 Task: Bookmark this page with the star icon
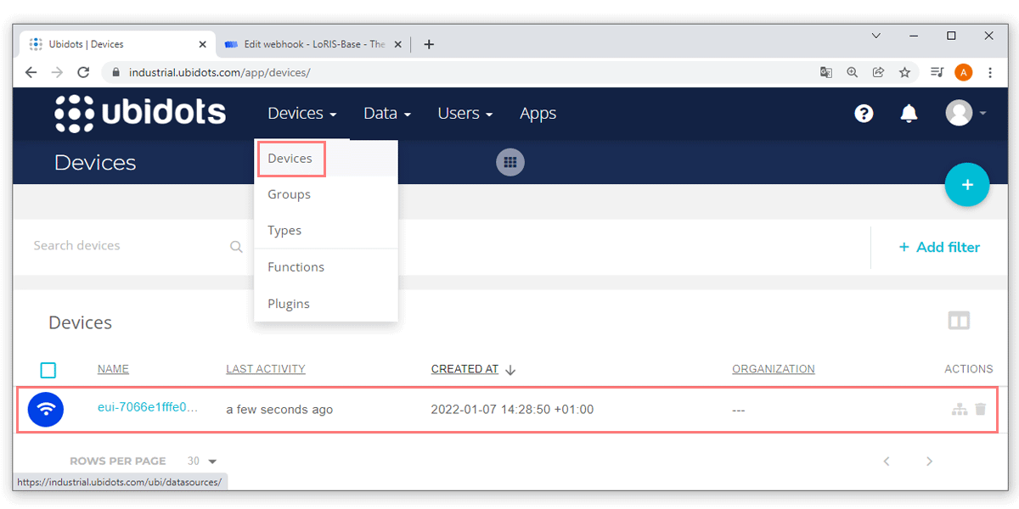[905, 72]
